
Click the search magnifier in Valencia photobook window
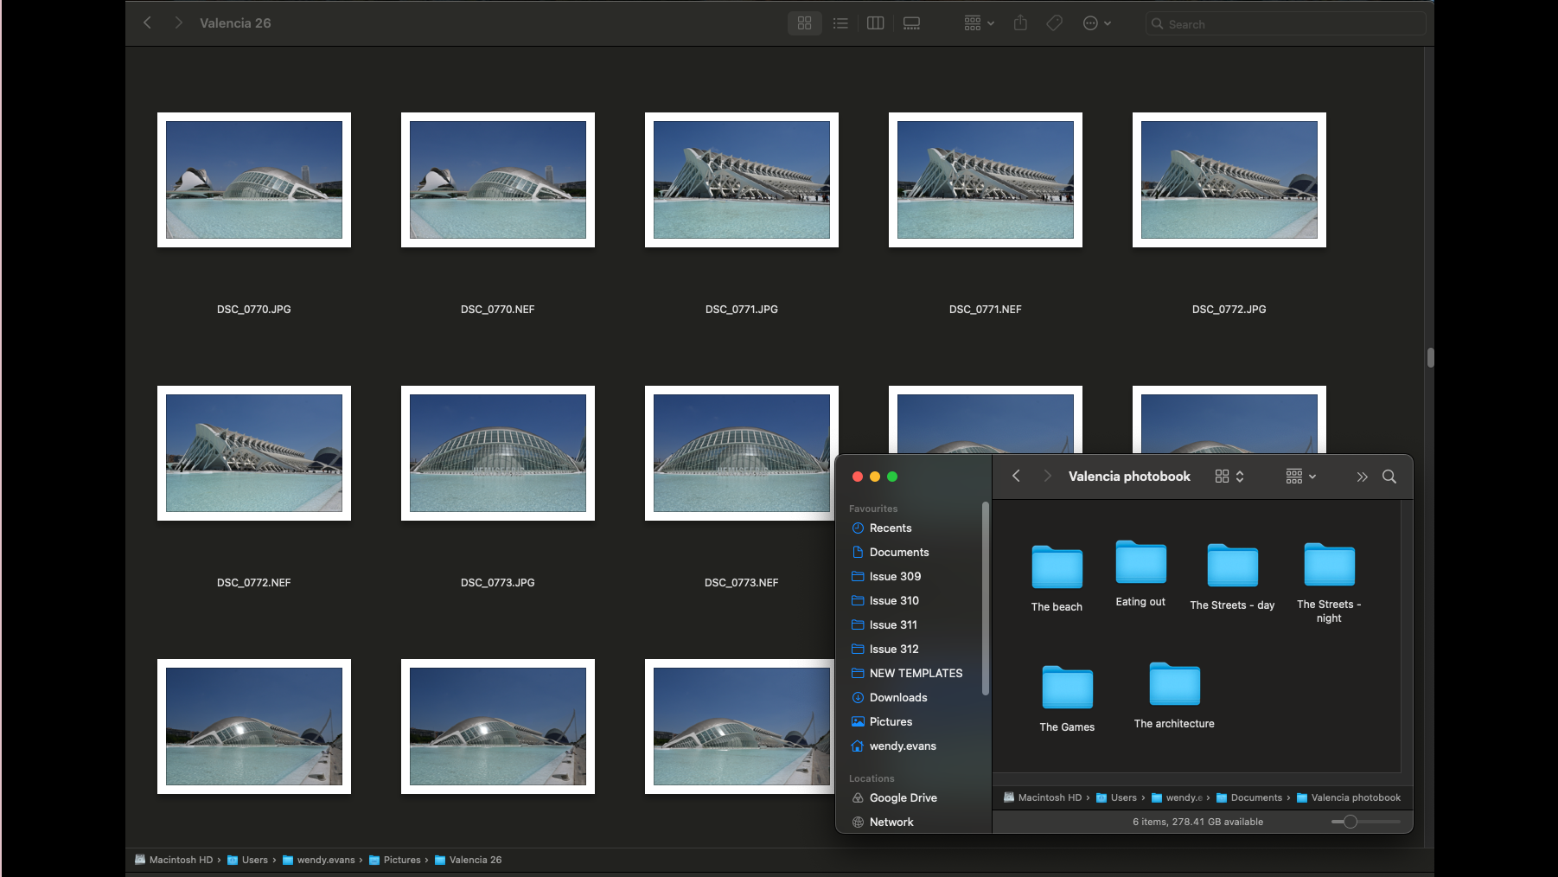[x=1389, y=477]
